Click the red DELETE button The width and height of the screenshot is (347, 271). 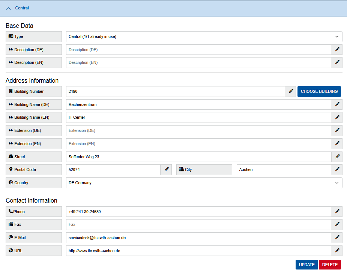[330, 264]
